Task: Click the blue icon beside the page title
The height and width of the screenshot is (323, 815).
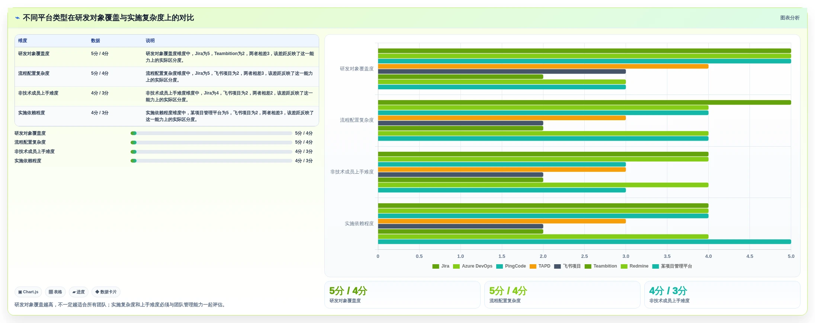Action: (x=17, y=18)
